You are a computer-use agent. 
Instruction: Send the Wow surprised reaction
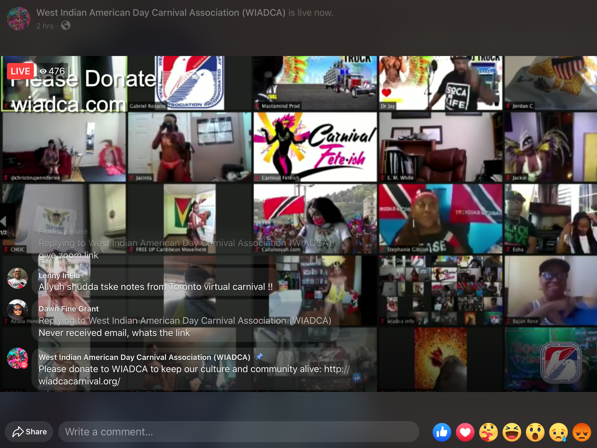pos(535,432)
